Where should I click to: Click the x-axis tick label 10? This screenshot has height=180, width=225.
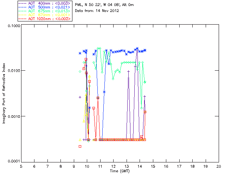(x=87, y=166)
